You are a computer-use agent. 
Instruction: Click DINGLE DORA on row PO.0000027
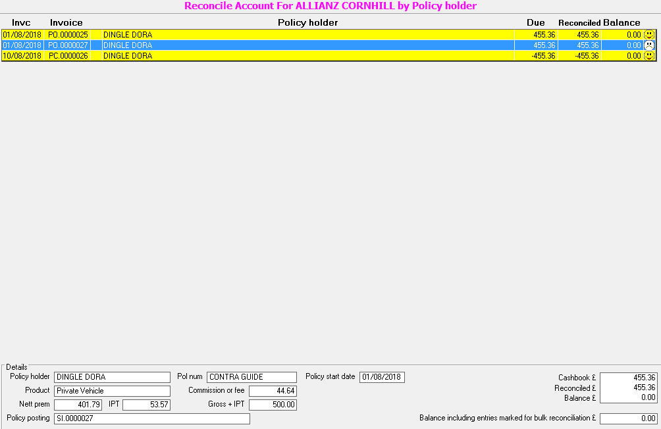(x=128, y=45)
